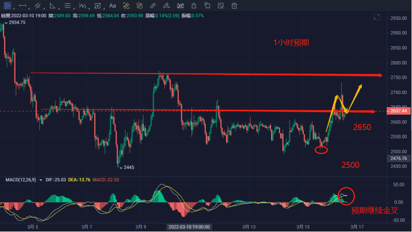Viewport: 412px width, 232px height.
Task: Select the cursor pointer tool
Action: click(6, 6)
